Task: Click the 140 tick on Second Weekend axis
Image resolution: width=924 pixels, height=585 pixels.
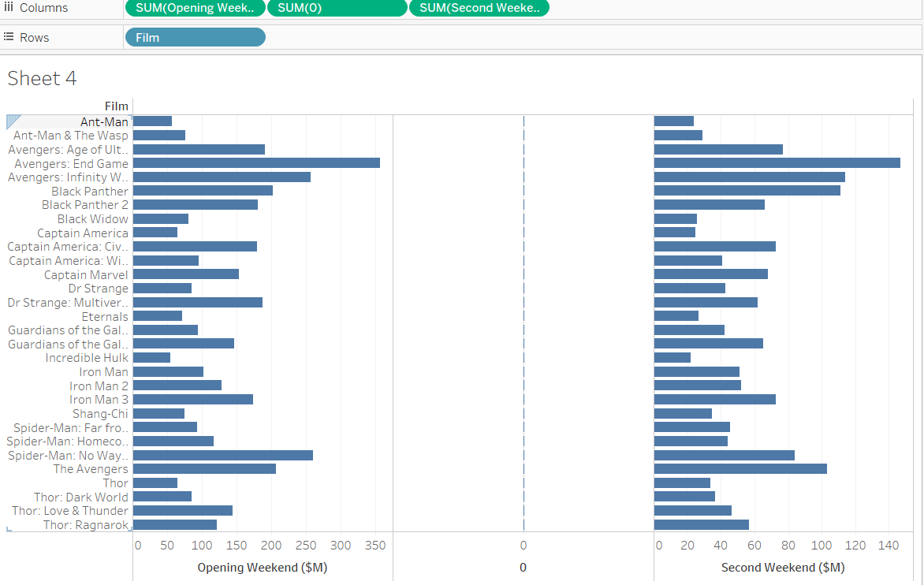Action: click(x=888, y=546)
